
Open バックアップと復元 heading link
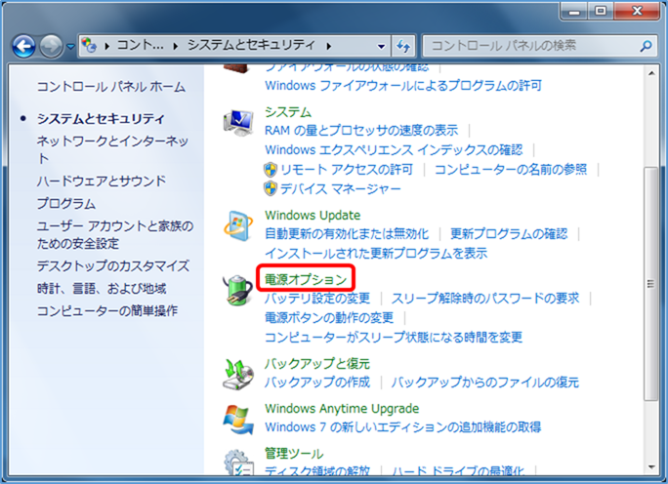[317, 364]
